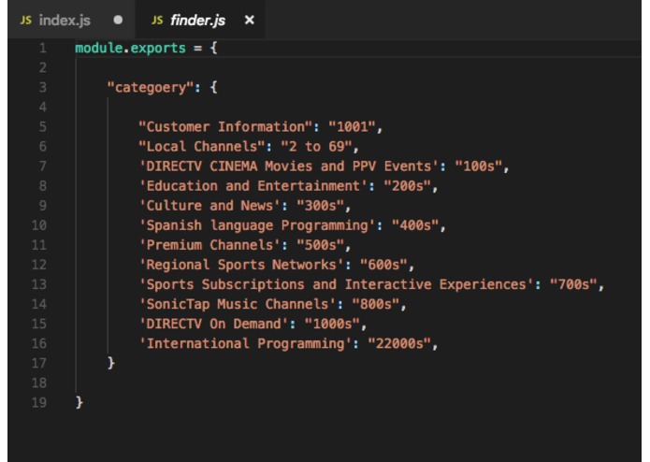Screen dimensions: 650x462
Task: Click the "200s" value
Action: click(x=408, y=186)
